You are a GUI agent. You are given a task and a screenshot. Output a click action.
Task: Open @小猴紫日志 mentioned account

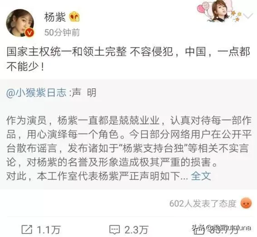[x=36, y=92]
